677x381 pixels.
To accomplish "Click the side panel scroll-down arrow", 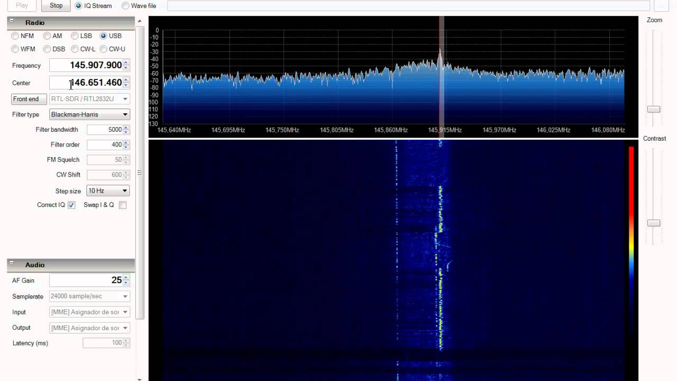I will click(x=140, y=378).
